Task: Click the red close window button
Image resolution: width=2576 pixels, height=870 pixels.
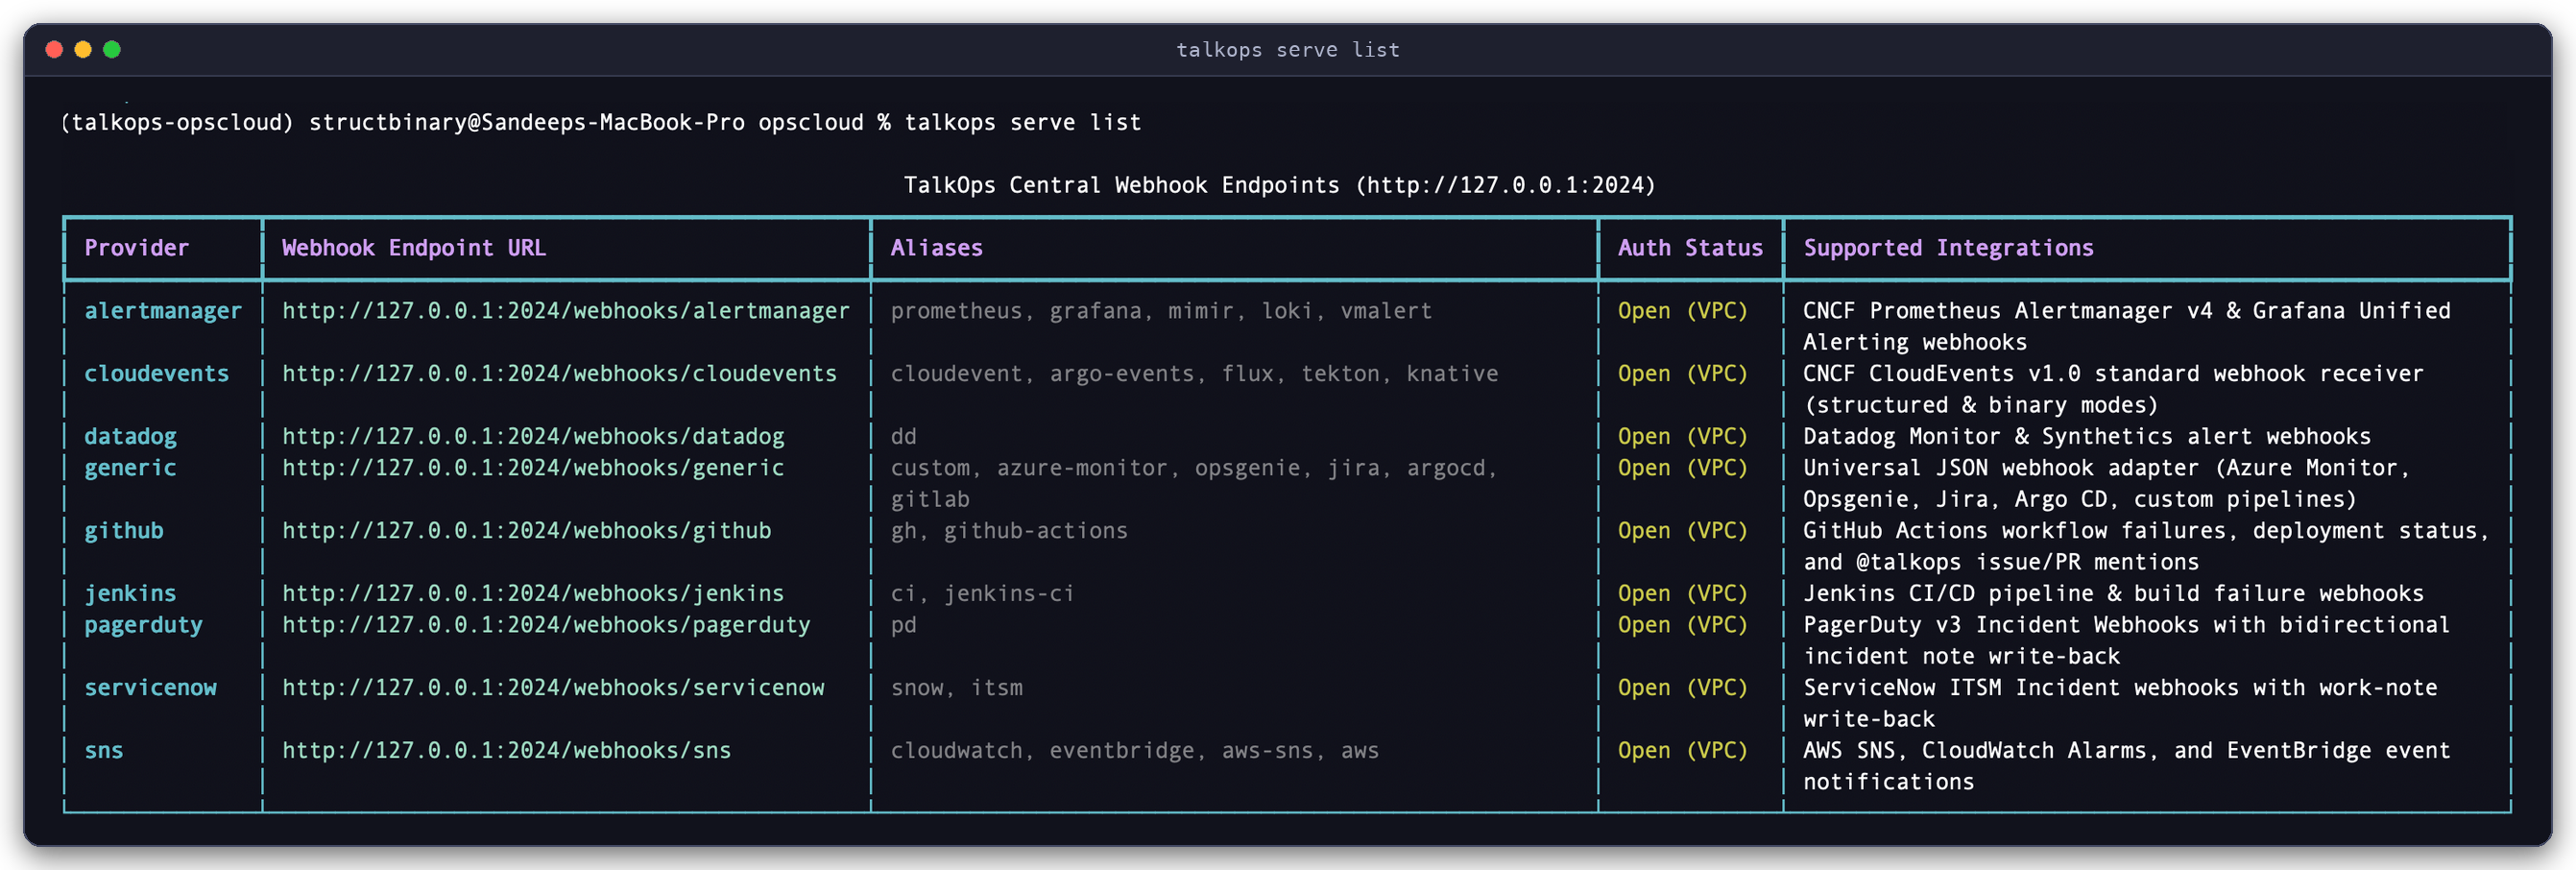Action: coord(55,49)
